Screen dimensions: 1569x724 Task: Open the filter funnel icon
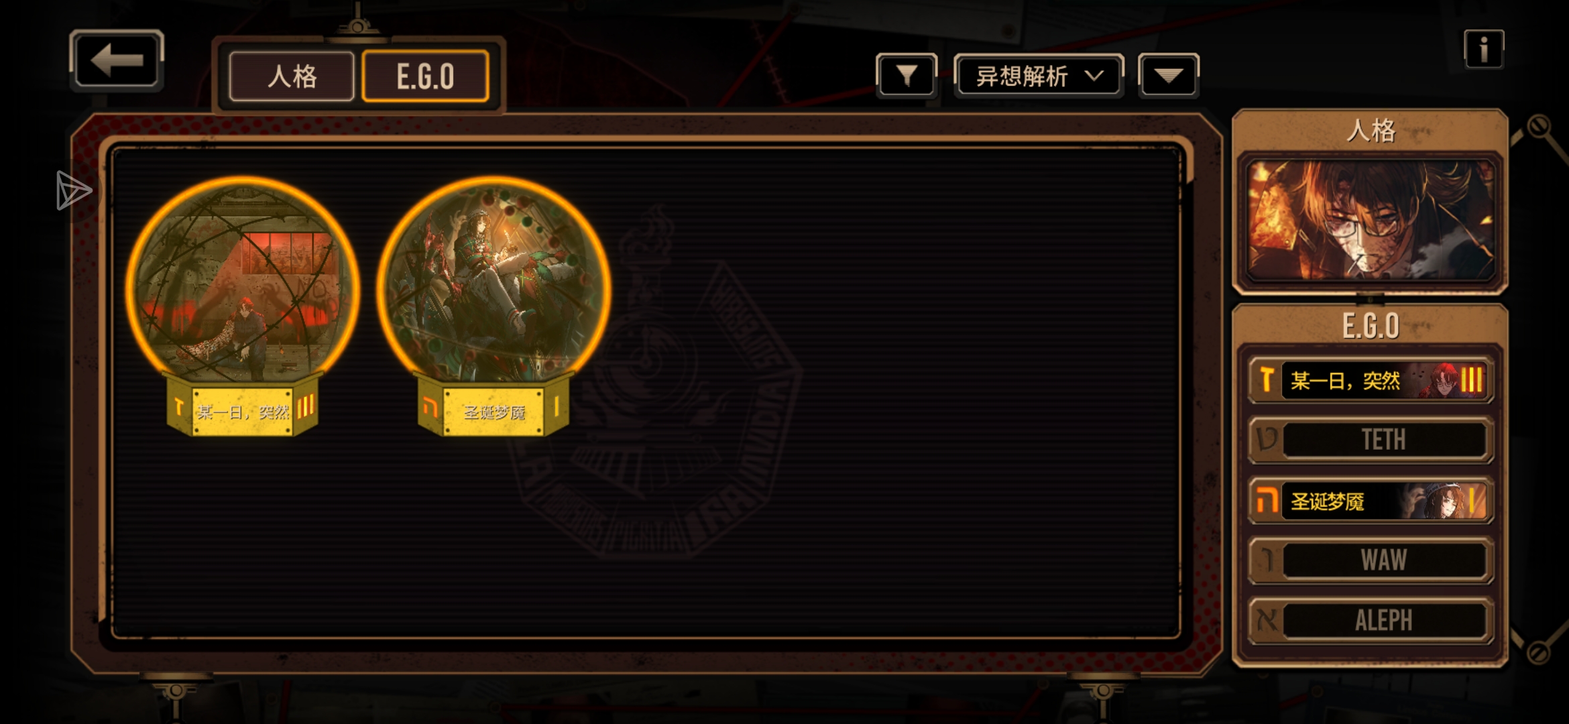907,75
